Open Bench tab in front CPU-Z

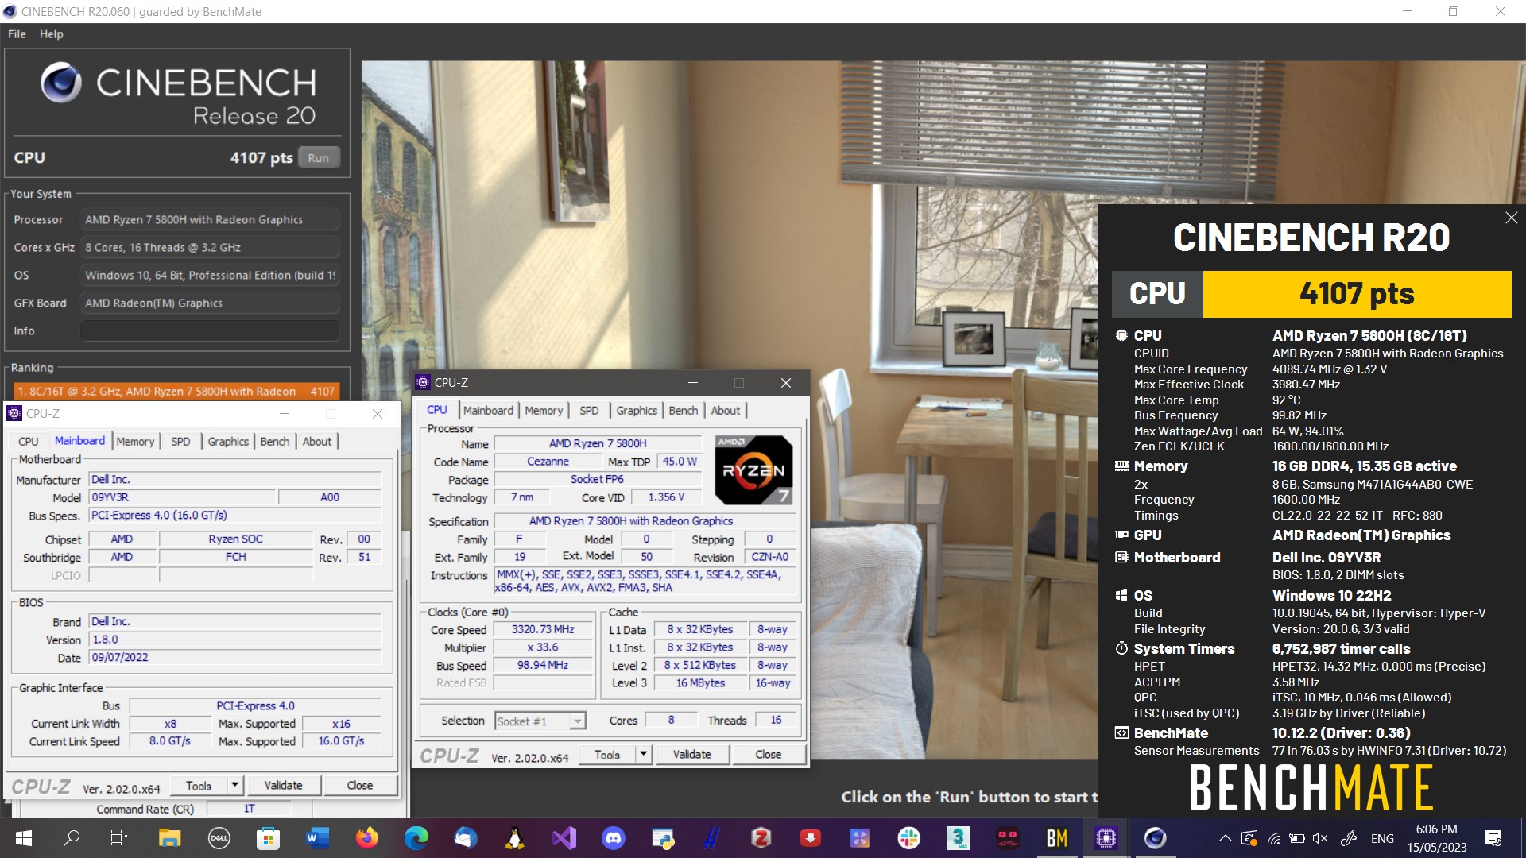pyautogui.click(x=684, y=411)
